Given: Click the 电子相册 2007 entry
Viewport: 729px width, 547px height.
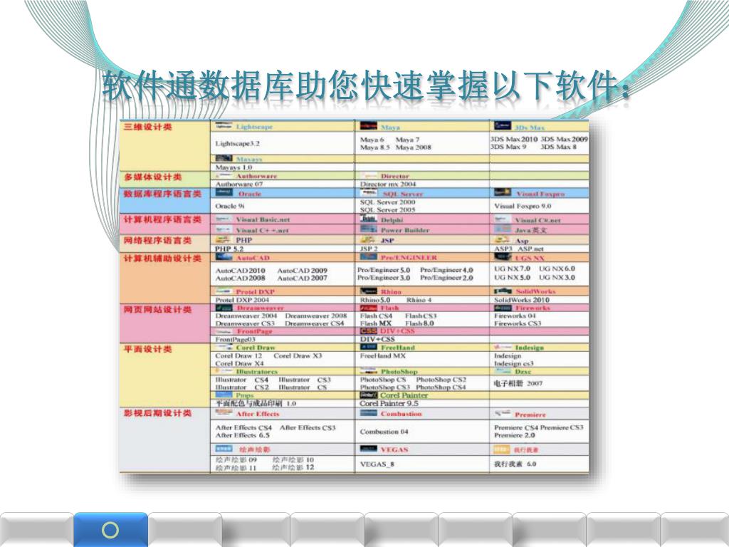Looking at the screenshot, I should pos(518,383).
